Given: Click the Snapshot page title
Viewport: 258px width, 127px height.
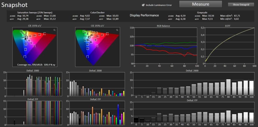Looking at the screenshot, I should pos(14,5).
